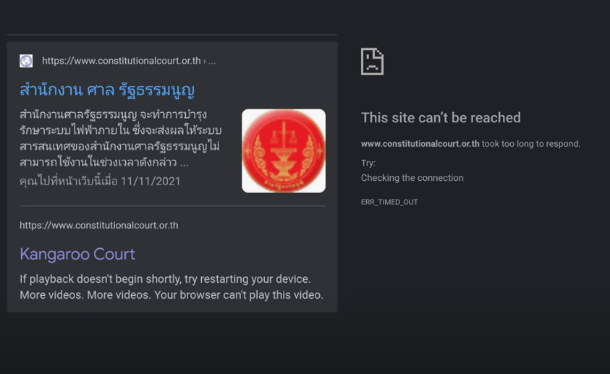Click the horizontal bar above the search result card
This screenshot has height=374, width=610.
pyautogui.click(x=172, y=35)
